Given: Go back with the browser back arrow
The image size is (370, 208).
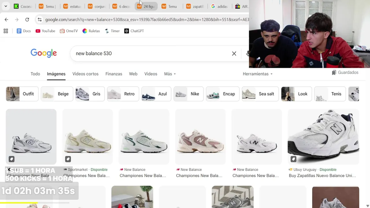Looking at the screenshot, I should pos(6,20).
